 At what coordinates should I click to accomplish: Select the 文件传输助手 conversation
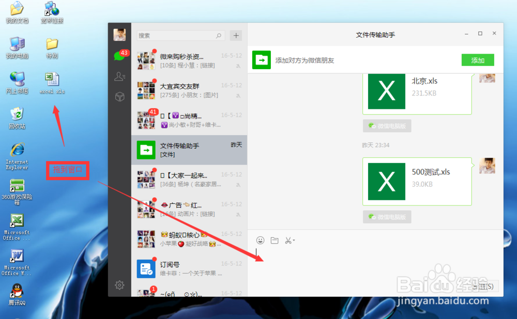click(x=189, y=150)
